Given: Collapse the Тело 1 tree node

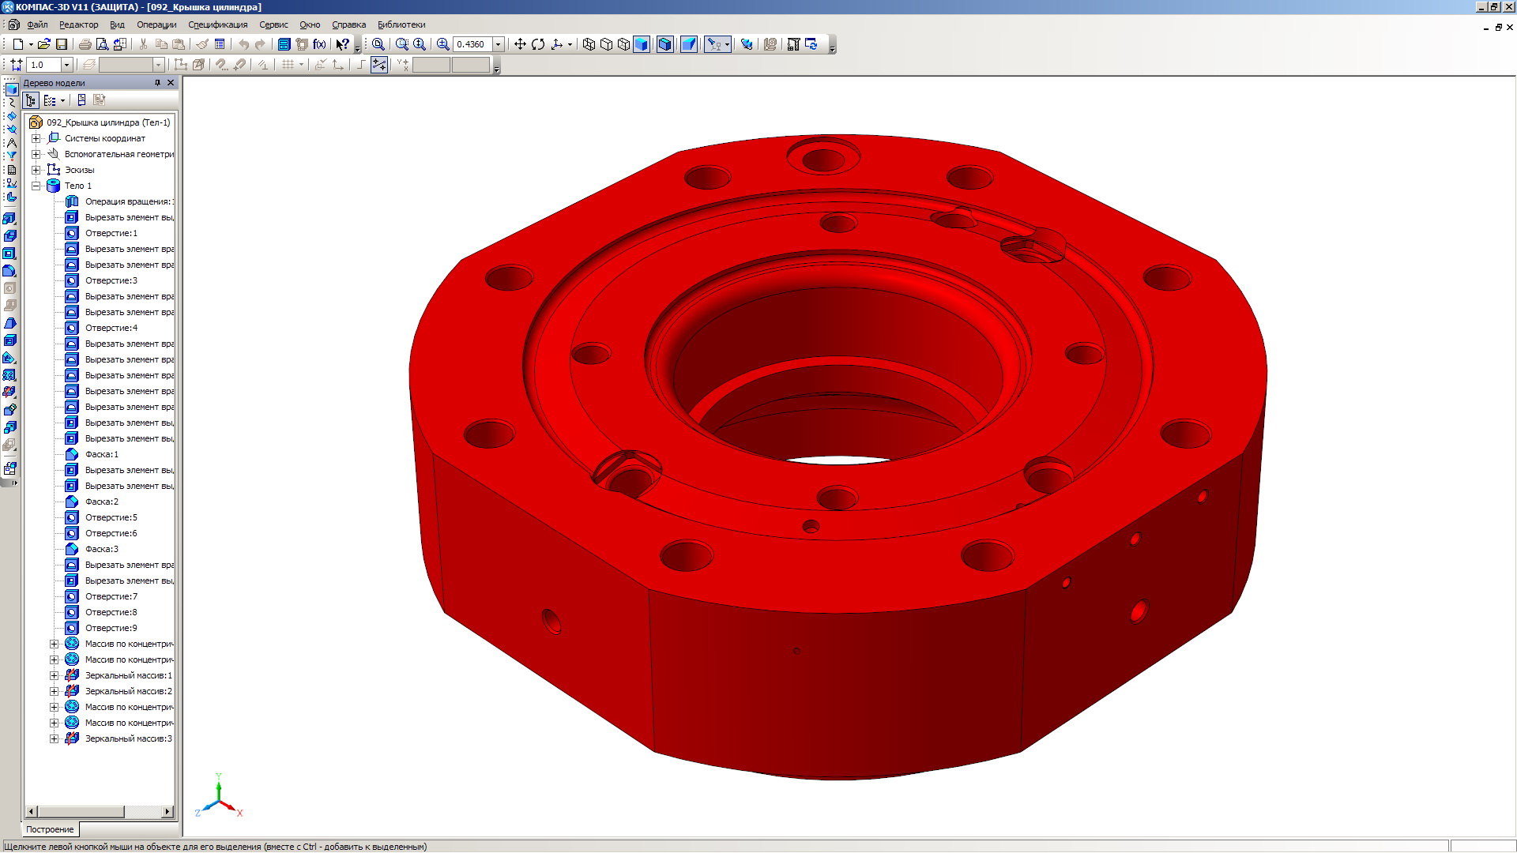Looking at the screenshot, I should 36,186.
